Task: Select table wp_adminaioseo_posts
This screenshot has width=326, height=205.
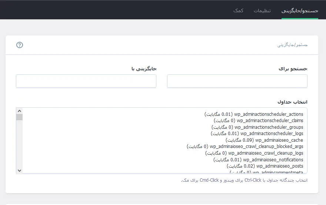Action: click(x=265, y=166)
